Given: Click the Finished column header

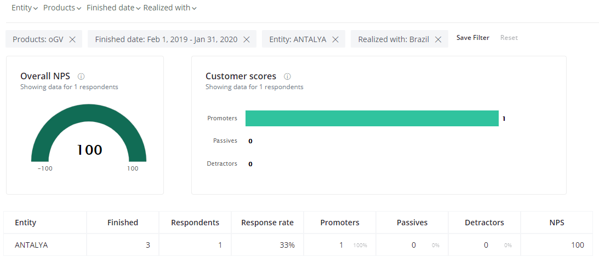Looking at the screenshot, I should tap(123, 223).
